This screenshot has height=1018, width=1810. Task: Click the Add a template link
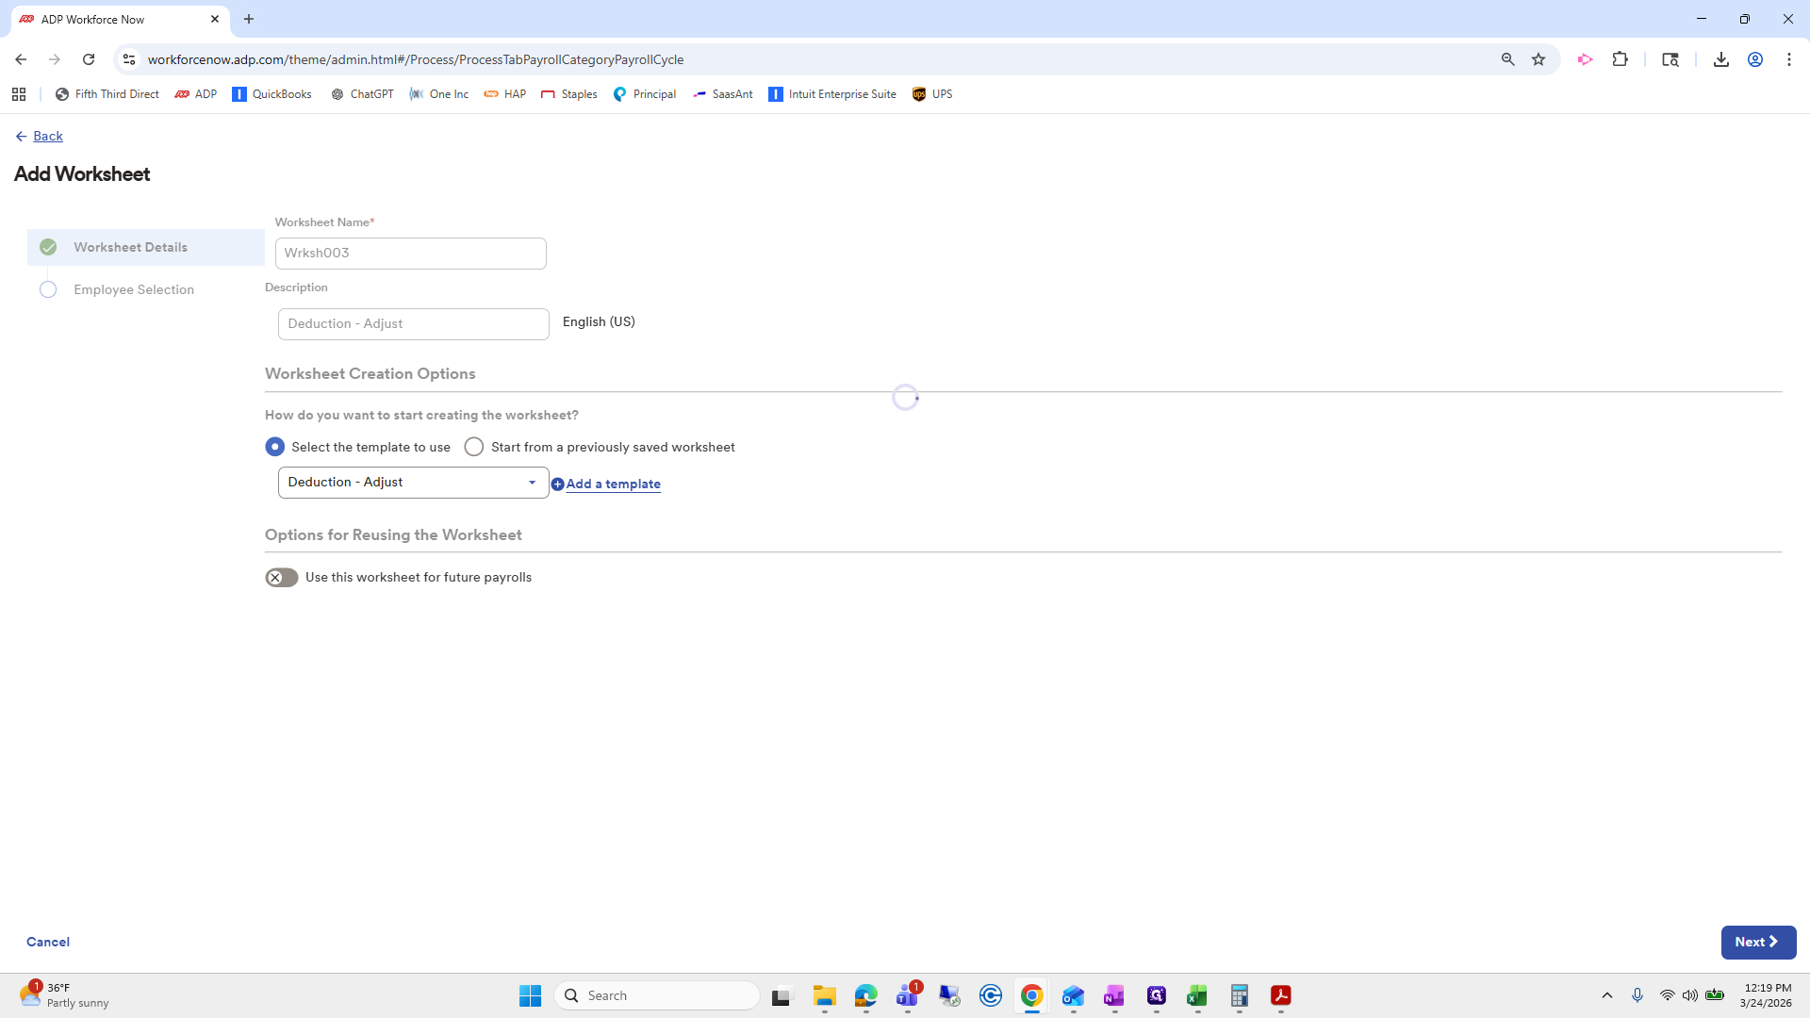614,484
